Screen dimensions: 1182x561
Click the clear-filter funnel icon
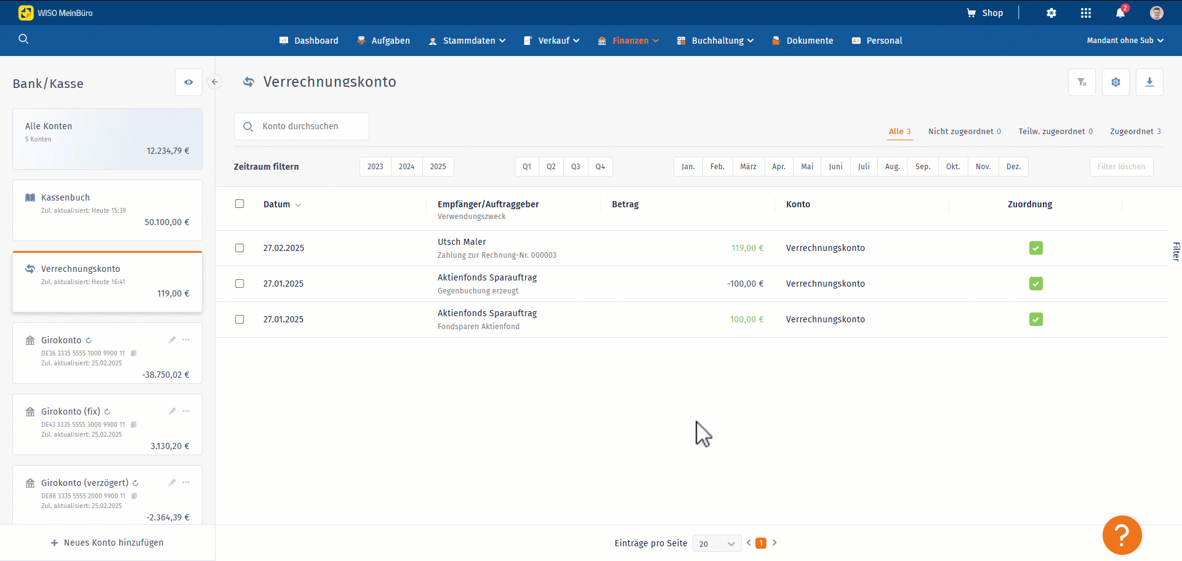coord(1082,82)
